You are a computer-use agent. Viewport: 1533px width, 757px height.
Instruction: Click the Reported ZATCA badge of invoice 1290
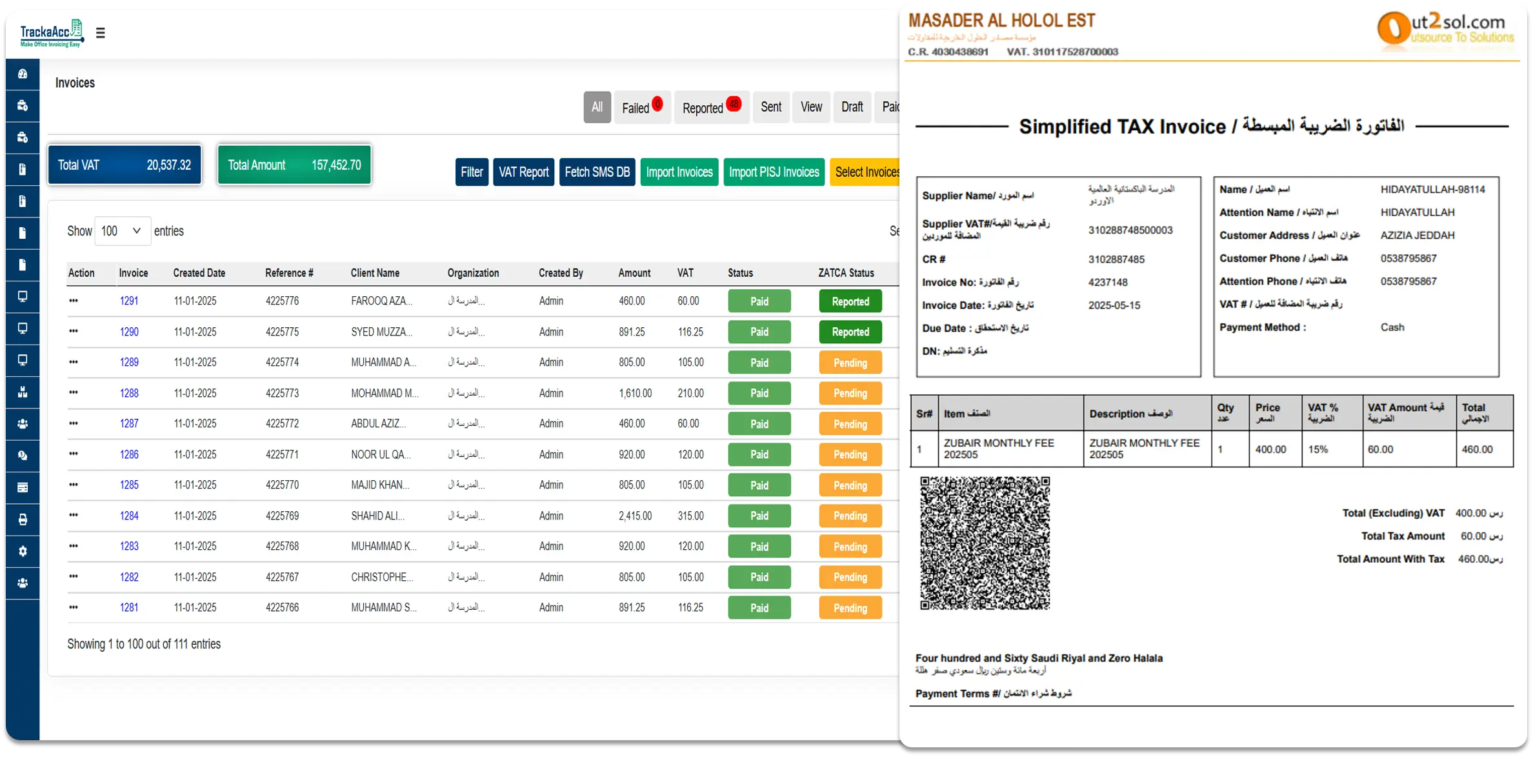pyautogui.click(x=850, y=332)
